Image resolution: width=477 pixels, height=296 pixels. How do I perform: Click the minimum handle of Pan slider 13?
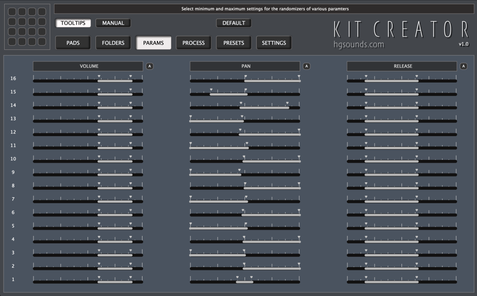point(191,117)
